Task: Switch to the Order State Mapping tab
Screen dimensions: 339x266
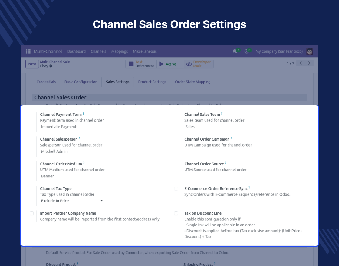Action: [193, 82]
